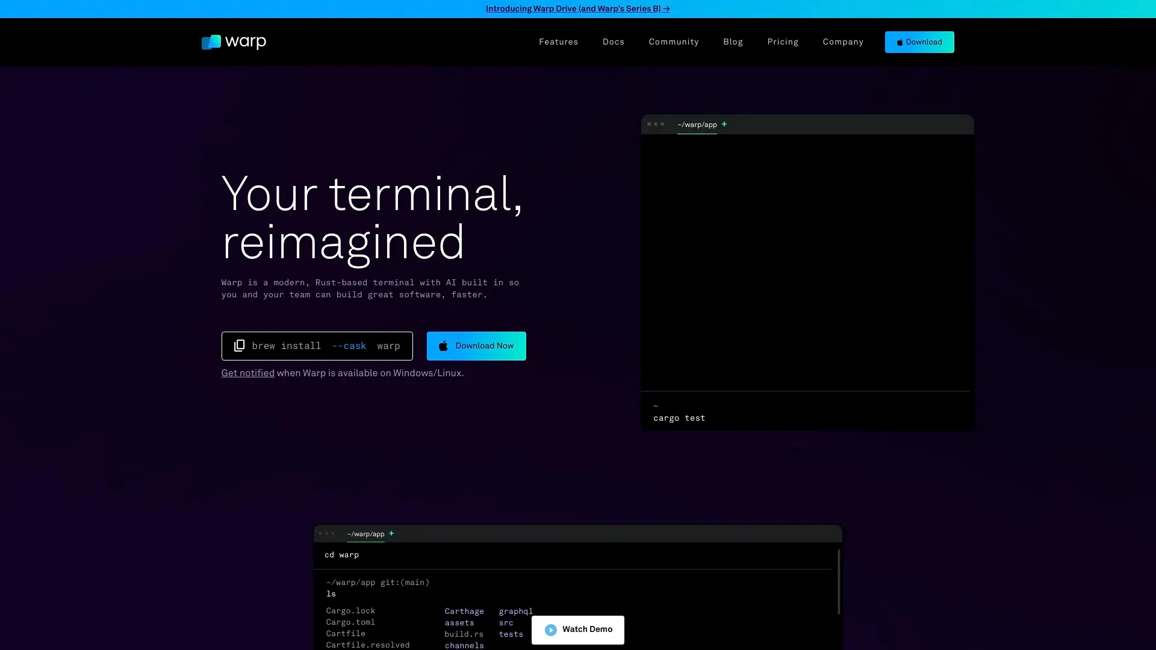Click the Warp logo in the header
This screenshot has width=1156, height=650.
[x=234, y=42]
